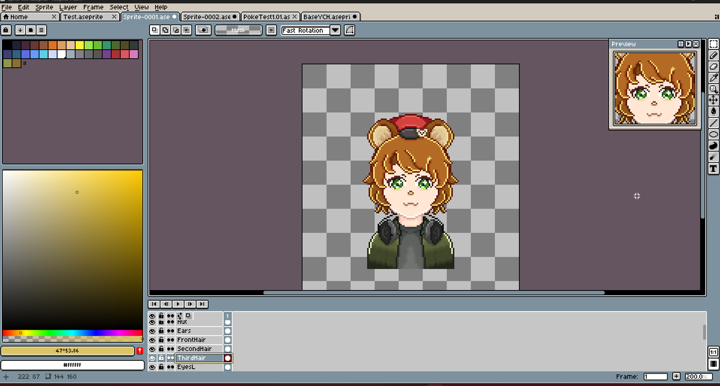Open the Help menu
Image resolution: width=720 pixels, height=386 pixels.
point(161,7)
